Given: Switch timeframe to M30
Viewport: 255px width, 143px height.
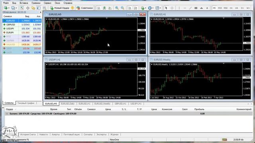Looking at the screenshot, I should tap(226, 8).
